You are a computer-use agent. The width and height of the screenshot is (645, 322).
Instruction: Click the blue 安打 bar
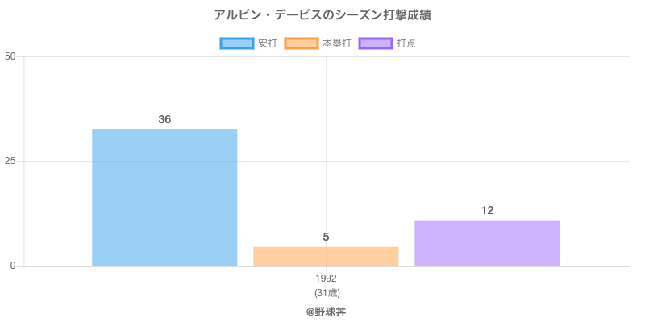click(x=164, y=197)
